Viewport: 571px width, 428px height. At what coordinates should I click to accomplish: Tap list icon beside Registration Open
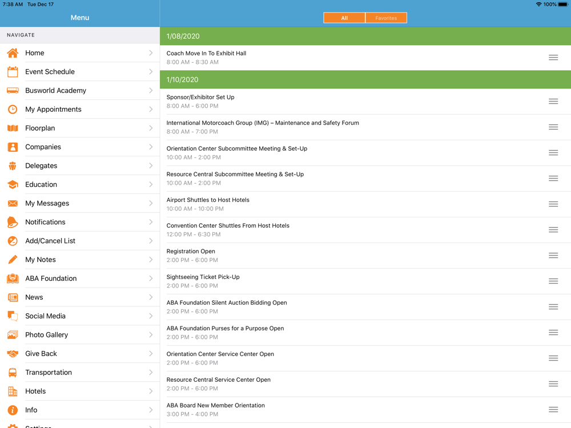pos(553,256)
